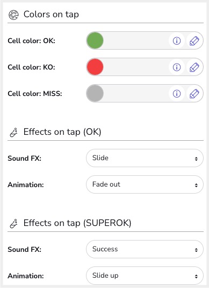
Task: Click the Cell color: MISS label
Action: tap(35, 94)
